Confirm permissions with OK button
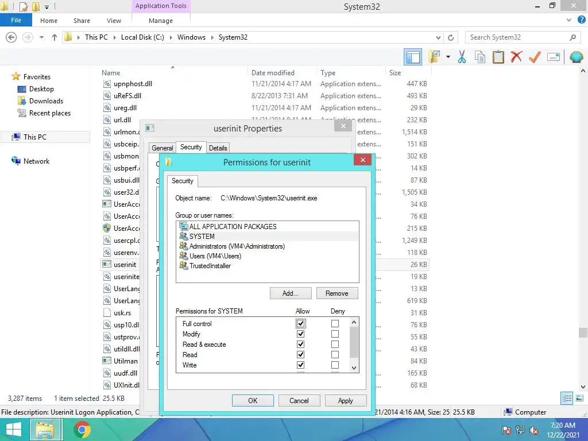 tap(253, 400)
